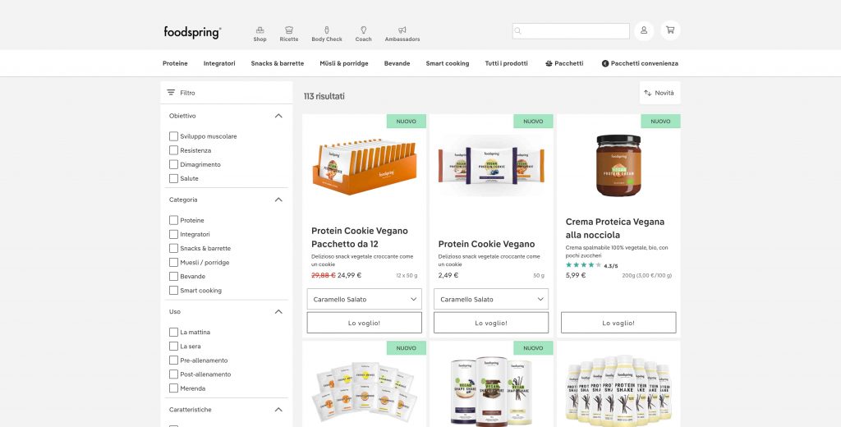The image size is (841, 427).
Task: Click the foodspring logo
Action: [192, 32]
